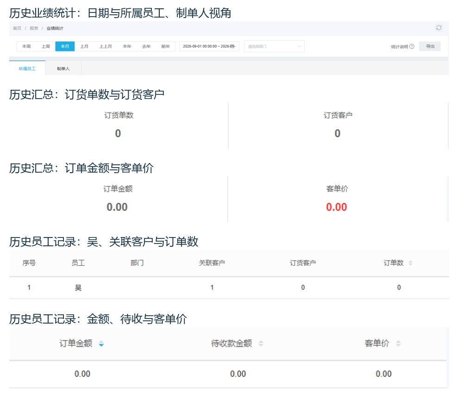
Task: Select the 本月 time range
Action: (65, 46)
